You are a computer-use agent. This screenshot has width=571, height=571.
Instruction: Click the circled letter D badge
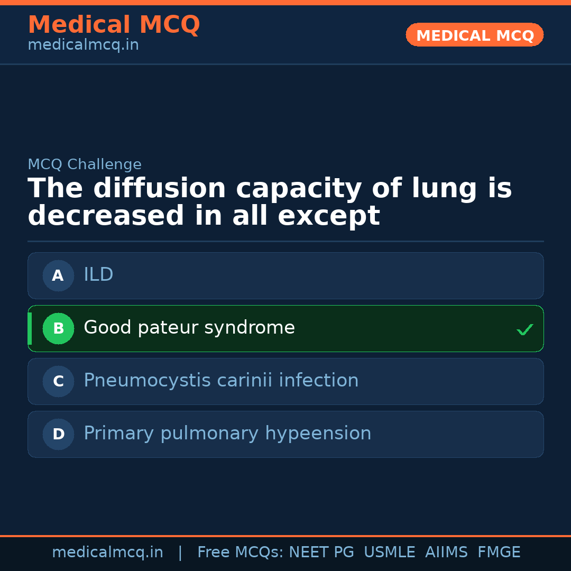click(58, 434)
